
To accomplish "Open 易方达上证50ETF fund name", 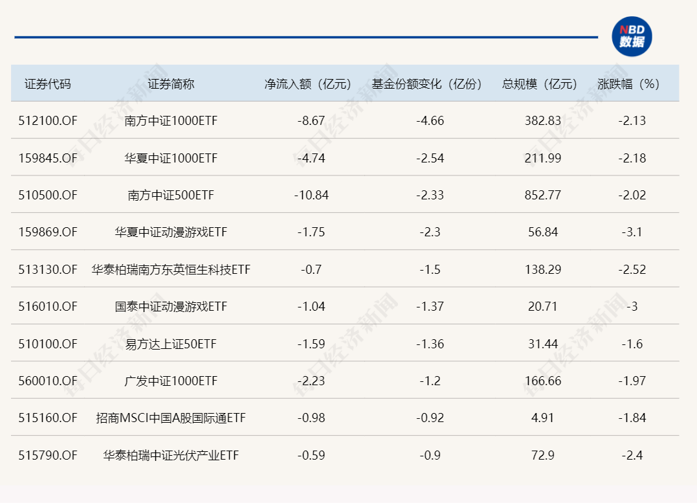I will (171, 344).
